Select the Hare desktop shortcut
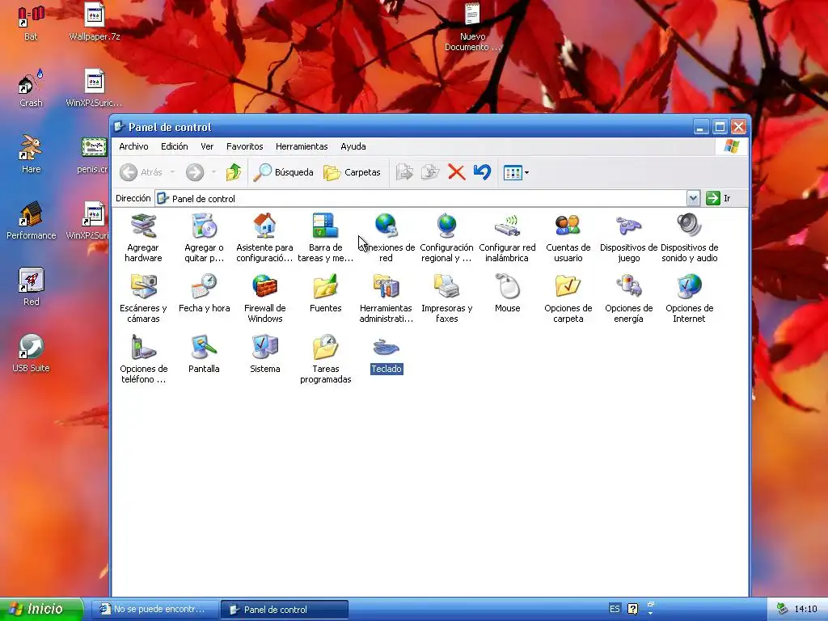This screenshot has width=828, height=621. (x=31, y=154)
